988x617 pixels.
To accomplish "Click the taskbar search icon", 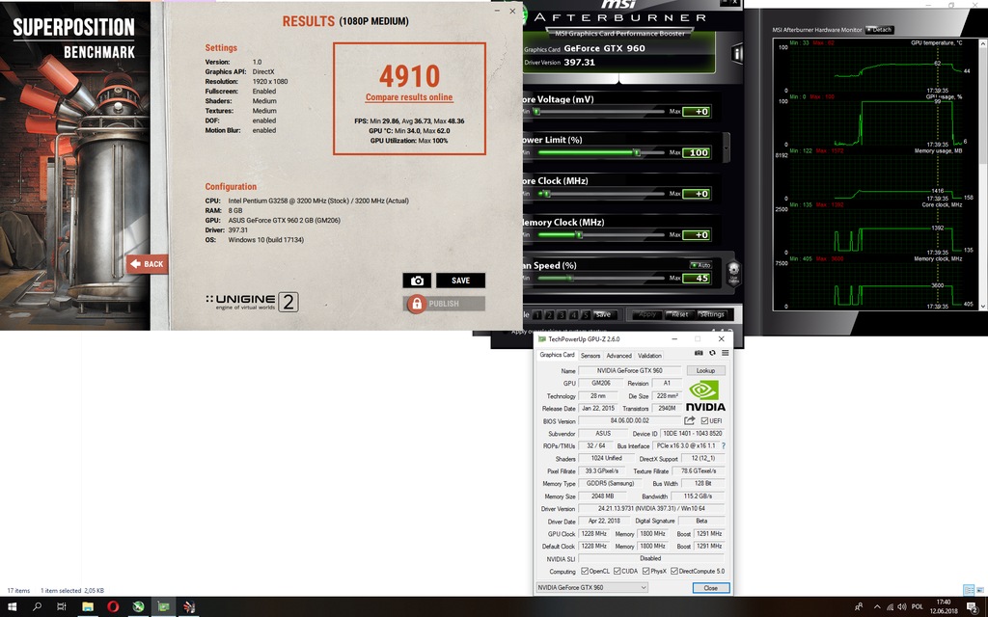I will click(37, 607).
